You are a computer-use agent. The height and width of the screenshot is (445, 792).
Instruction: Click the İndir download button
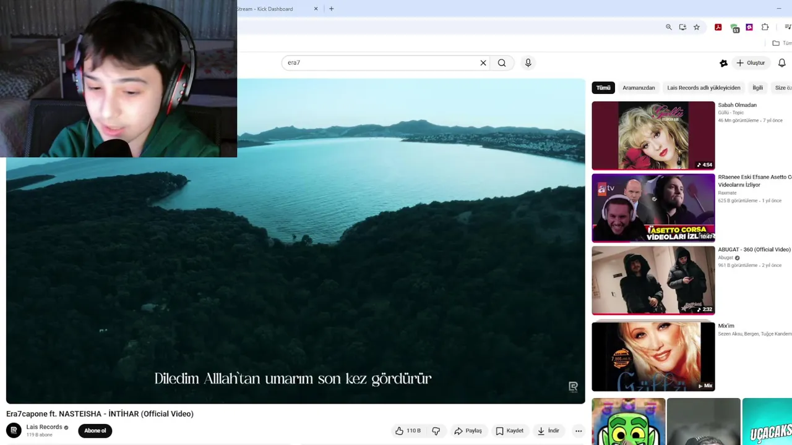548,431
